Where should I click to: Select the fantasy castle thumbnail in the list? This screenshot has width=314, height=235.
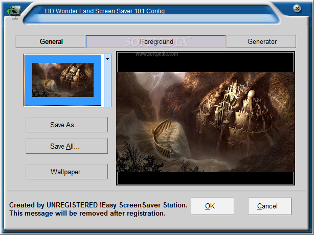tap(63, 80)
